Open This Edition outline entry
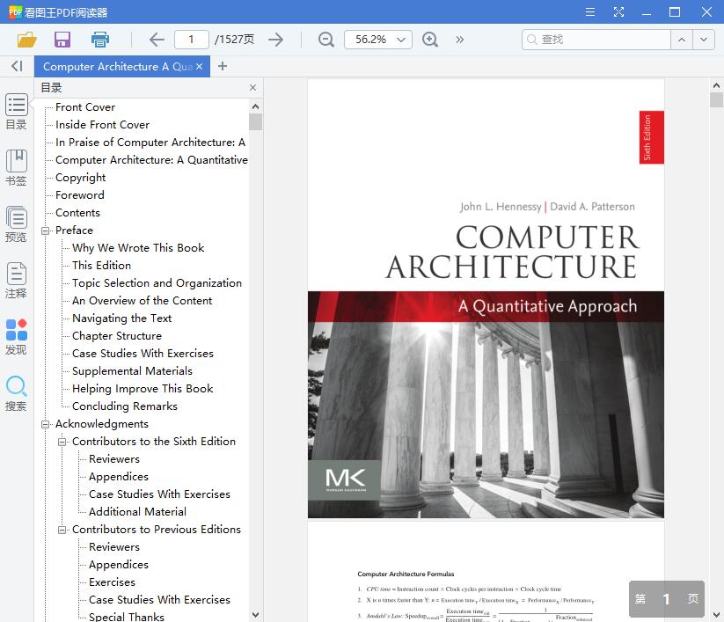 [x=101, y=266]
